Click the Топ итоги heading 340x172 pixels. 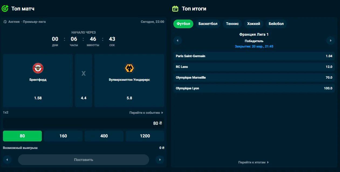pos(194,9)
